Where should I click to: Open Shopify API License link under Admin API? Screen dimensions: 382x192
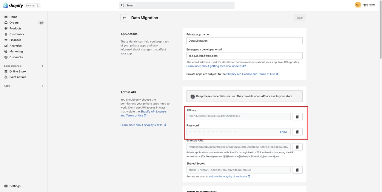[143, 113]
